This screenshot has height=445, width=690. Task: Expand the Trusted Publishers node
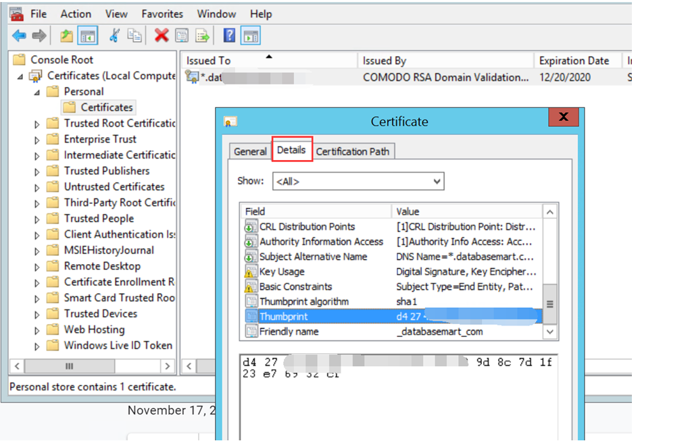click(x=37, y=172)
